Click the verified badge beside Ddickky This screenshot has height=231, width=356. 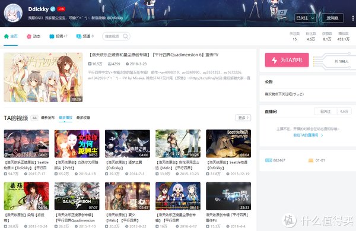[53, 9]
